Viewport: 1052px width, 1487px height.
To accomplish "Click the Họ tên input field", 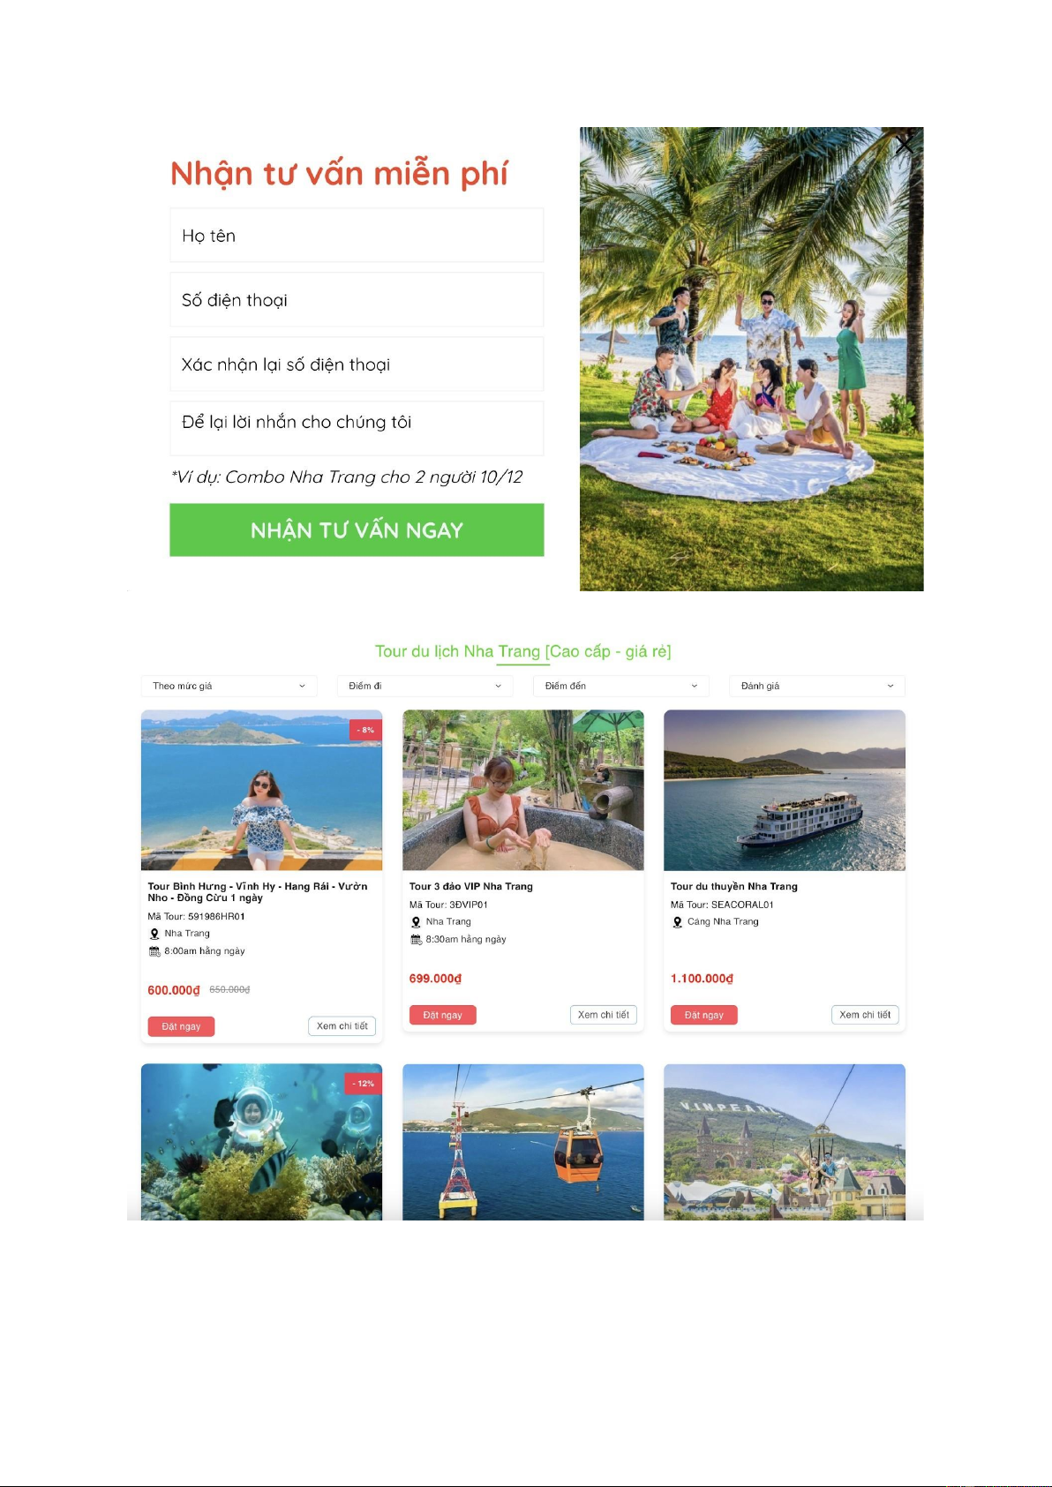I will coord(357,236).
